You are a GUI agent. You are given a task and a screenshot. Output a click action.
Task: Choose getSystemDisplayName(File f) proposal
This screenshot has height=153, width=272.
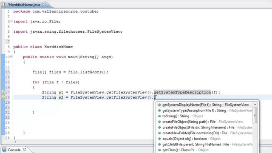tap(204, 105)
